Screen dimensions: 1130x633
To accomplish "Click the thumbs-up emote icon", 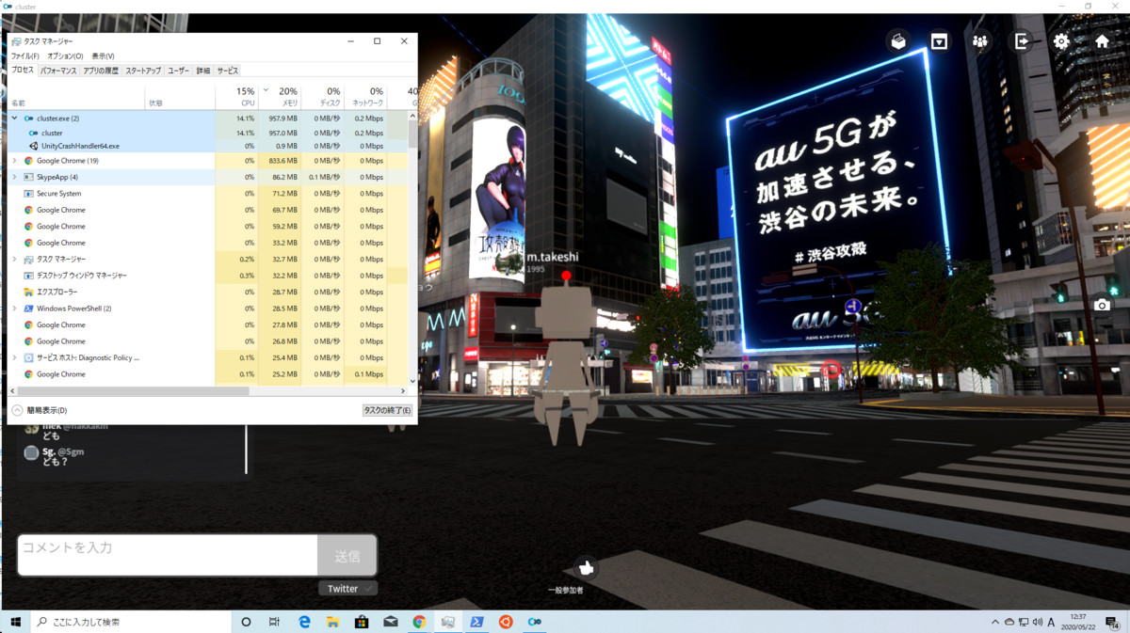I will coord(586,567).
